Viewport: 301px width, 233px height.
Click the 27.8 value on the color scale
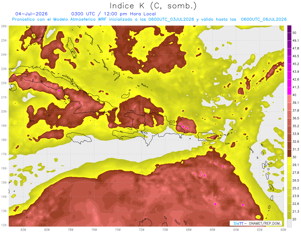coord(296,173)
